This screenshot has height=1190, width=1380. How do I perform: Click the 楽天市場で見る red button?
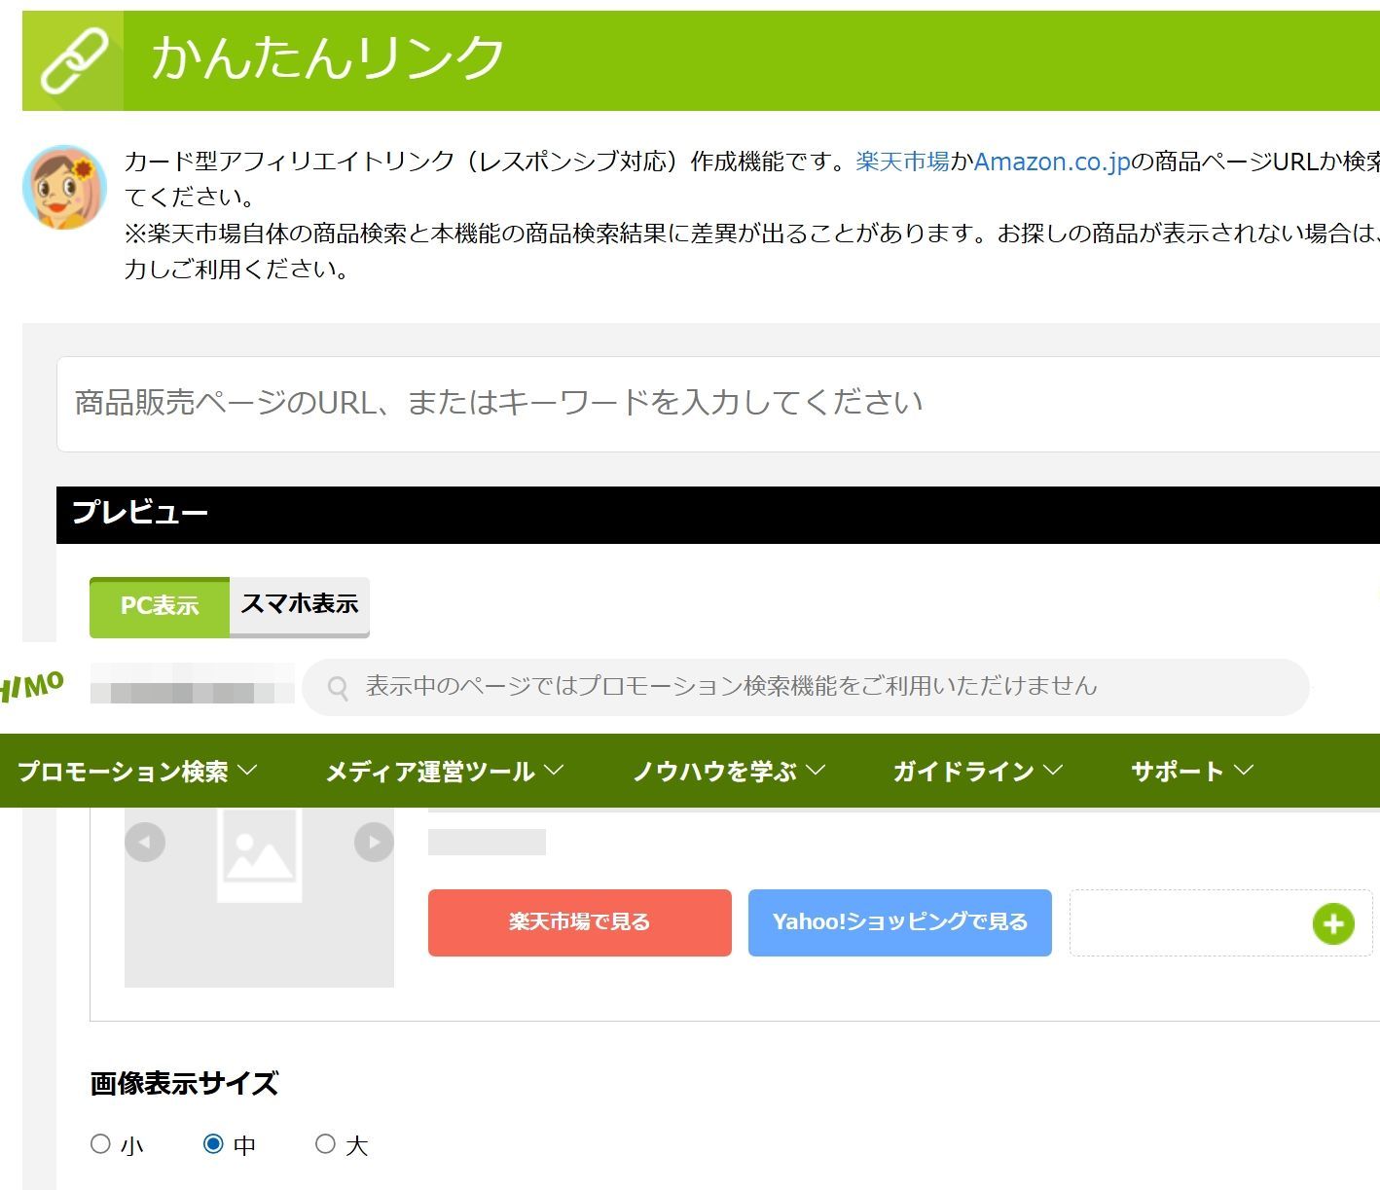click(x=578, y=922)
